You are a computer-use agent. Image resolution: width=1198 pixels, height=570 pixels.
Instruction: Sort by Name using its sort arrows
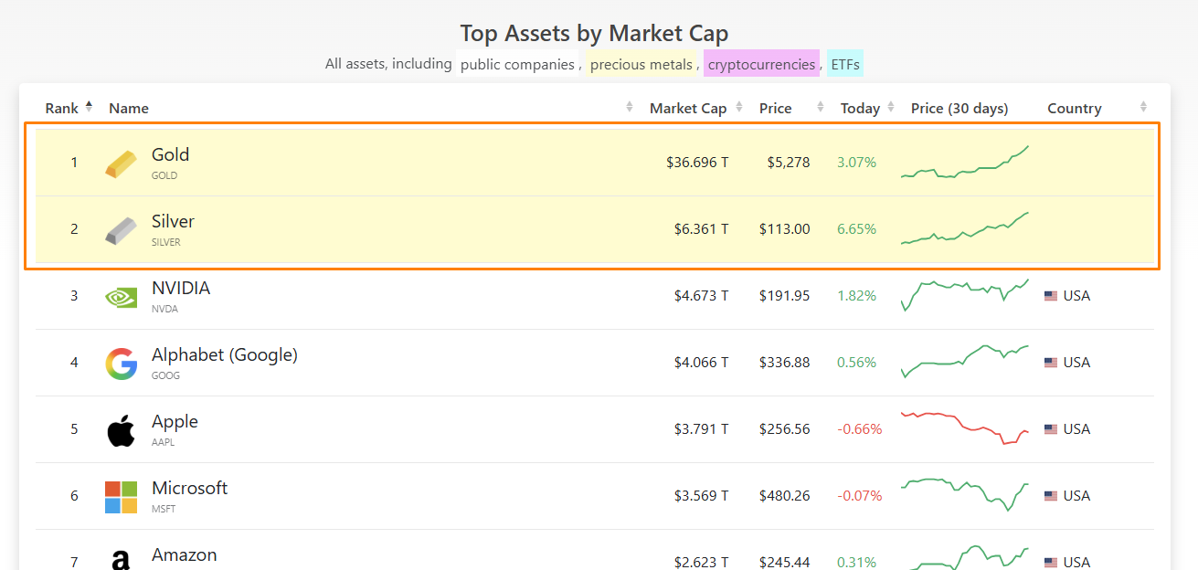click(x=629, y=108)
